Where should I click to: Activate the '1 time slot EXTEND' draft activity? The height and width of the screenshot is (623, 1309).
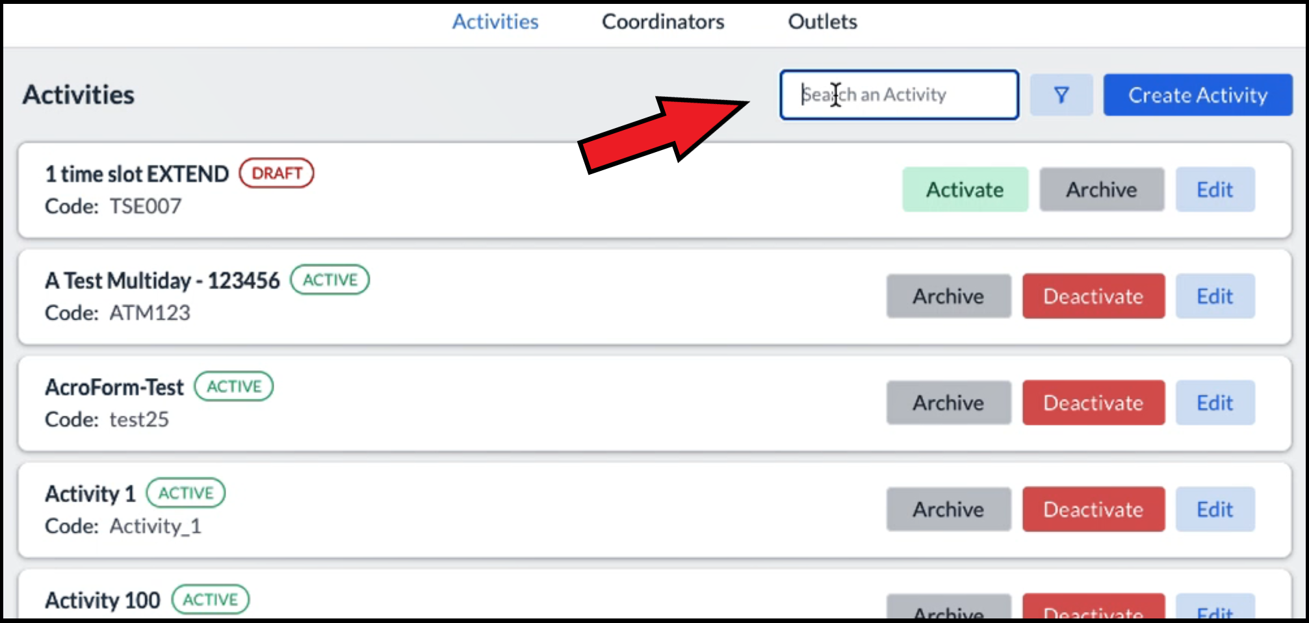tap(965, 189)
